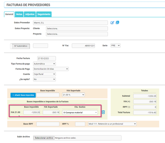Go to the Seguimiento tab
The width and height of the screenshot is (165, 143).
pos(44,14)
